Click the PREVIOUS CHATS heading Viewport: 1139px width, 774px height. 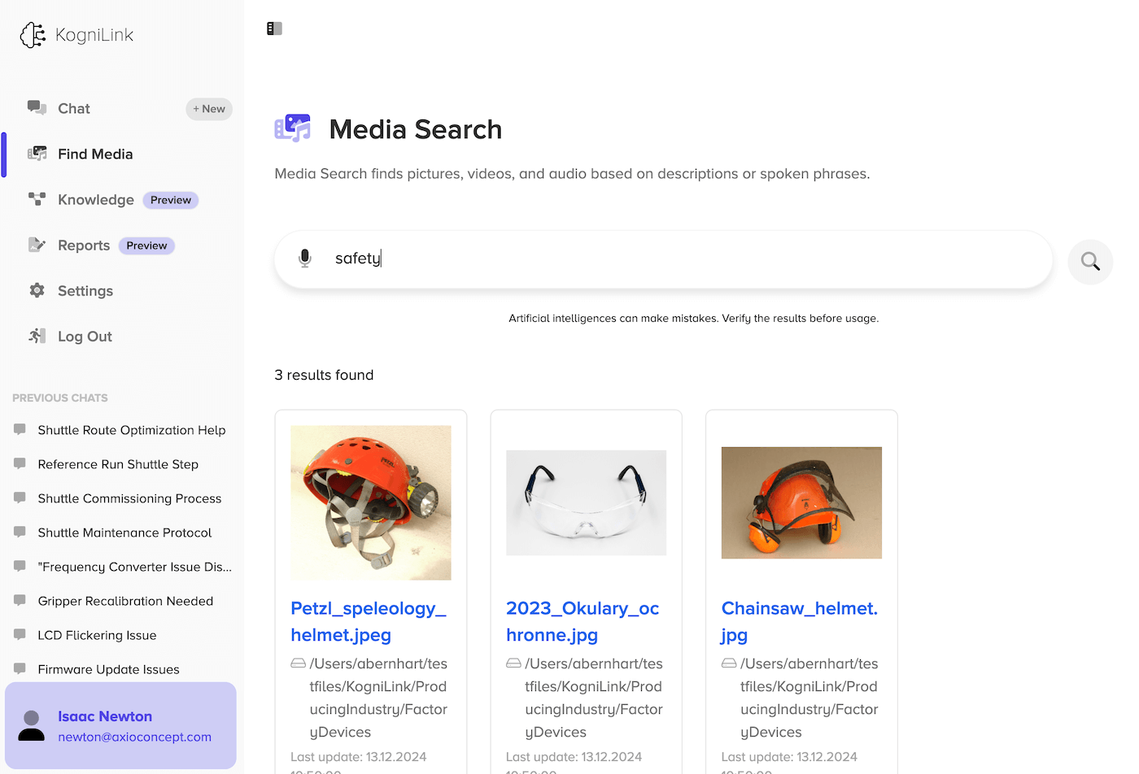coord(60,398)
